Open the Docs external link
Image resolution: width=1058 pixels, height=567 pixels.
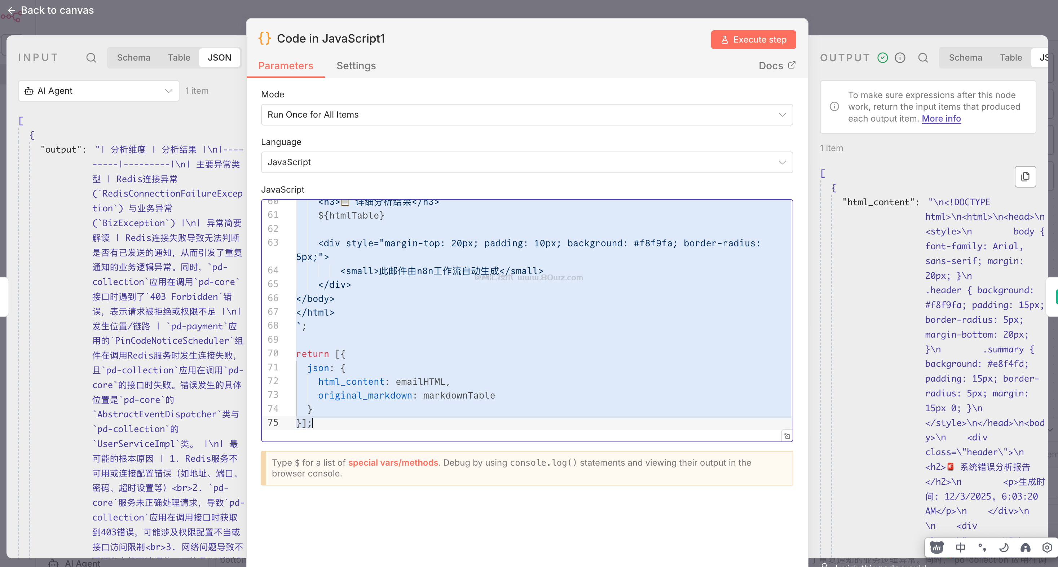coord(777,66)
